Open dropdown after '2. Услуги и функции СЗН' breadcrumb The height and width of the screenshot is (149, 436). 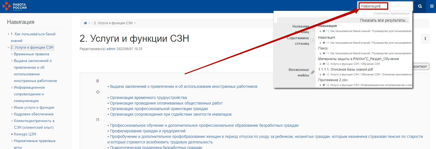tap(135, 23)
